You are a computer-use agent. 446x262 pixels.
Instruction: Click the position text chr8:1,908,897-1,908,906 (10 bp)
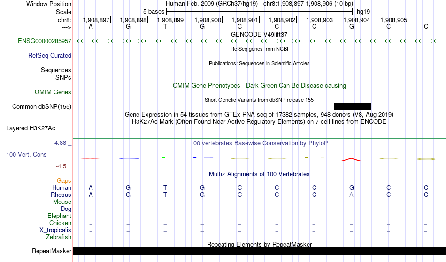coord(308,4)
